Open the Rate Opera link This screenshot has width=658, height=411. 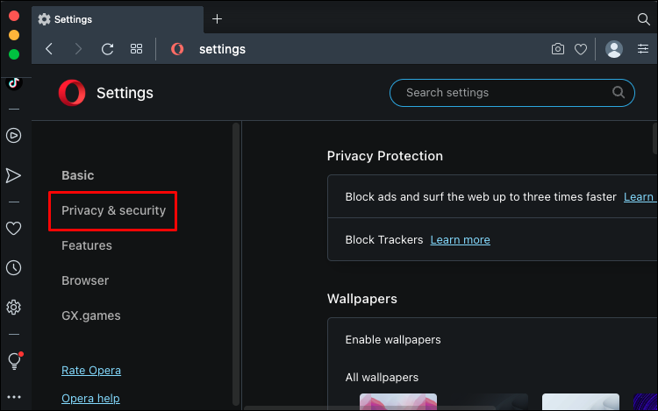[91, 371]
